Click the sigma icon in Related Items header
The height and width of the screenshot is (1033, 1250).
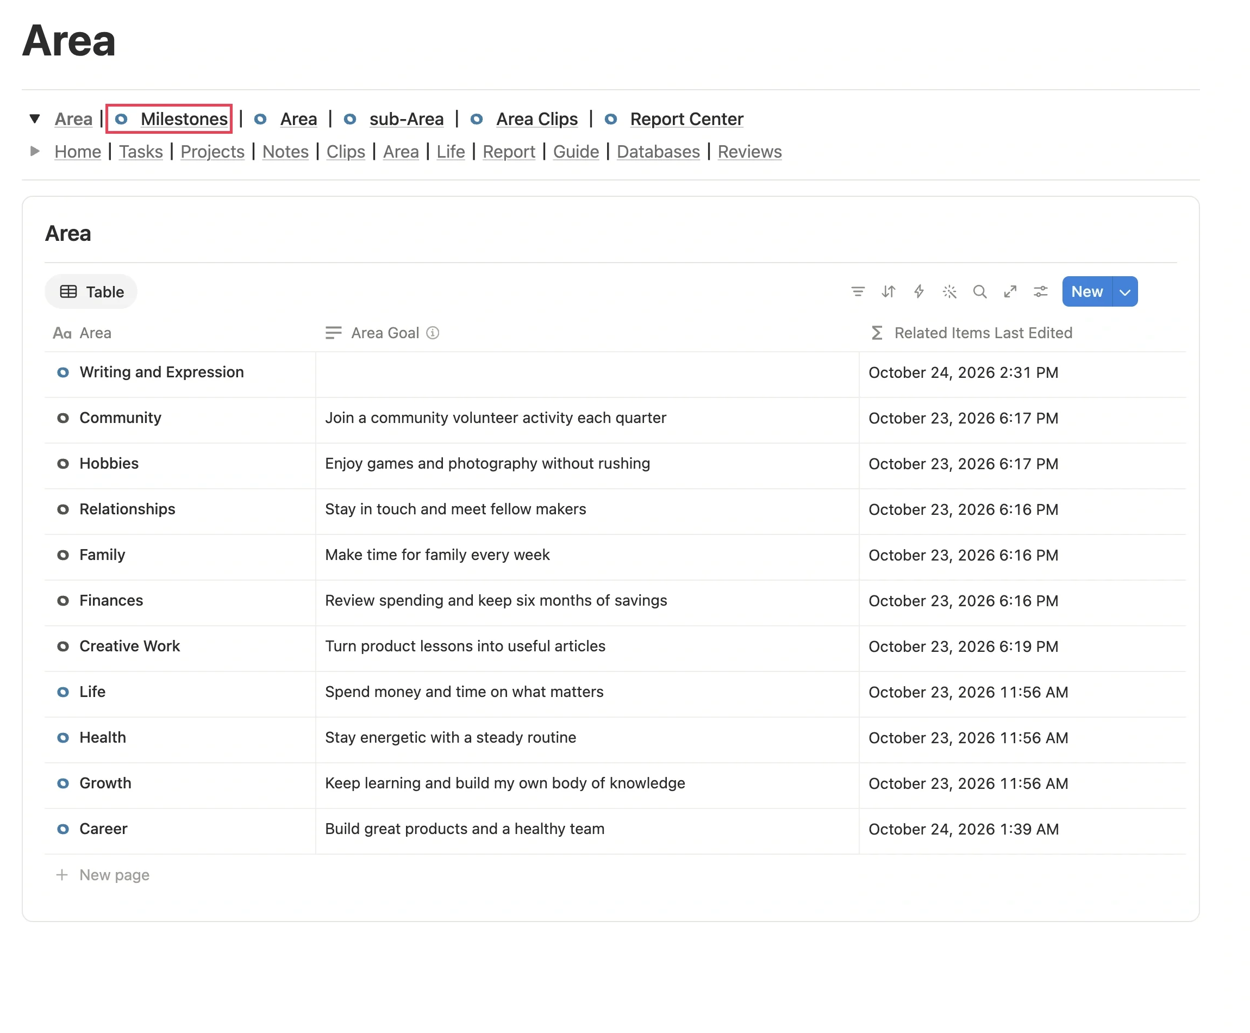(x=876, y=333)
